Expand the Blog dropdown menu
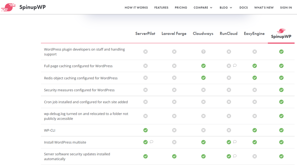This screenshot has width=297, height=165. pos(226,8)
